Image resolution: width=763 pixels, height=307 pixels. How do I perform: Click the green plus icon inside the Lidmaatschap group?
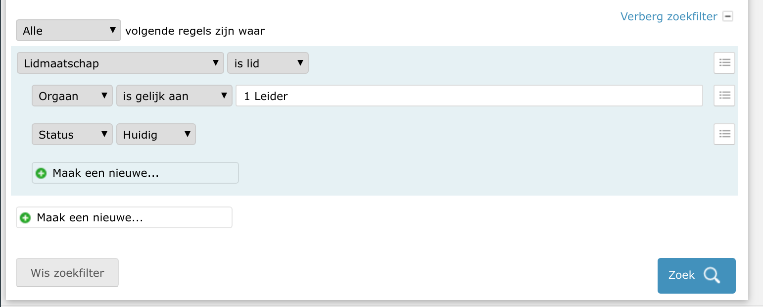[42, 173]
